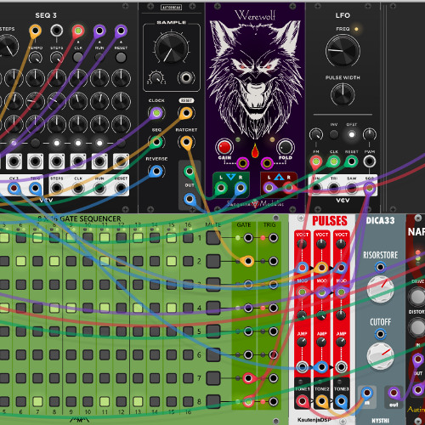425x425 pixels.
Task: Click the Werewolf left output L jack
Action: [269, 188]
